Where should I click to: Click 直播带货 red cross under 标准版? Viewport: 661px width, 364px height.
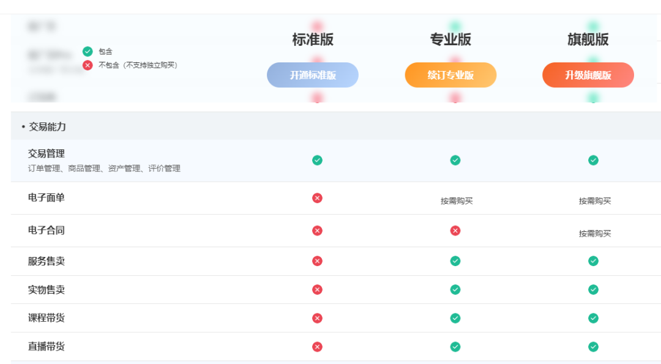coord(318,347)
